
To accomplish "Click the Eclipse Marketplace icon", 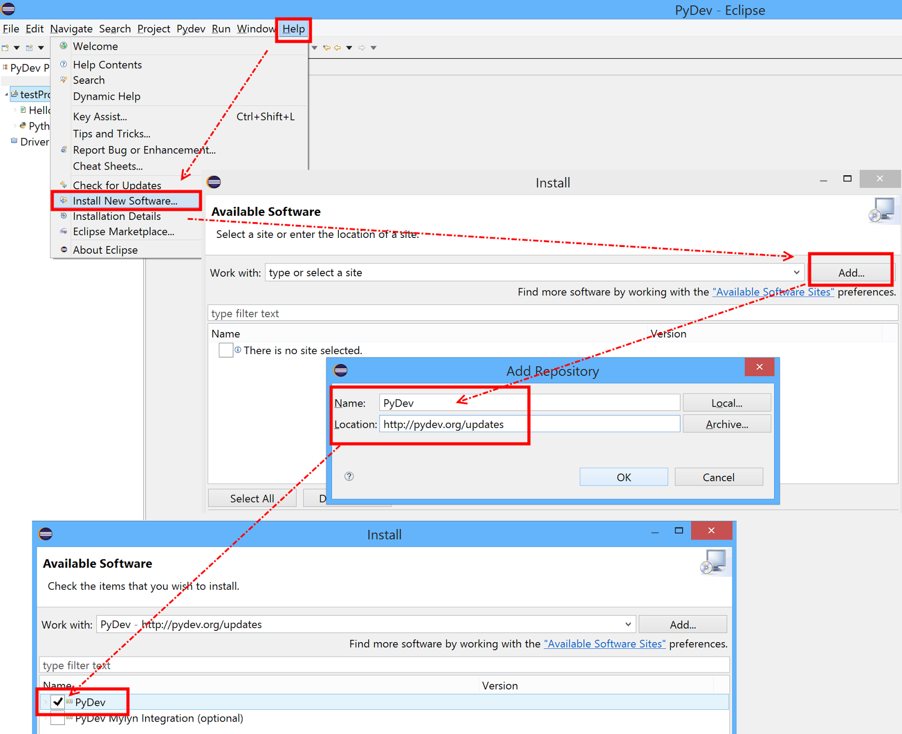I will (x=64, y=231).
